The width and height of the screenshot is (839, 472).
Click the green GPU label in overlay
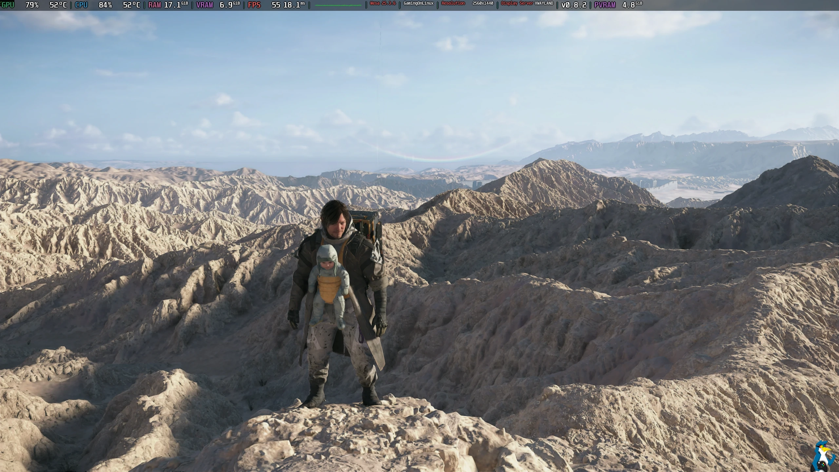click(x=8, y=5)
